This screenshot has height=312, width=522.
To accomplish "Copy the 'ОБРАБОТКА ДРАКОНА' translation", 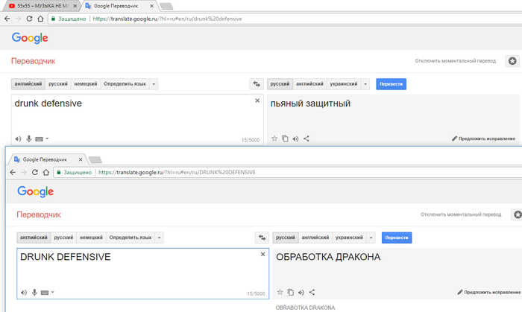I will [x=290, y=292].
